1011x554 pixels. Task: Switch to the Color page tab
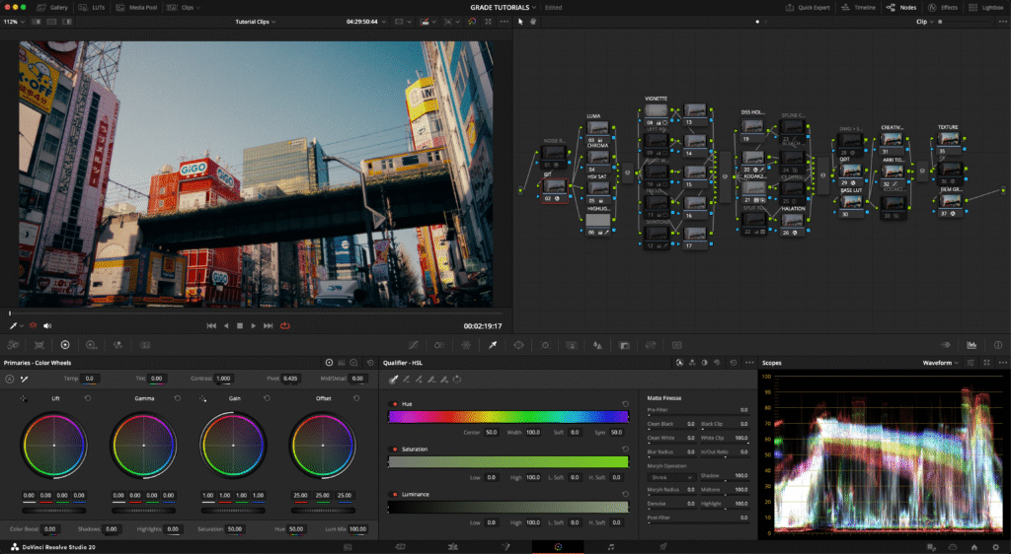coord(558,545)
